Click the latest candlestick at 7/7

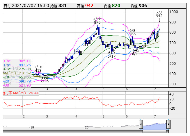click(159, 25)
